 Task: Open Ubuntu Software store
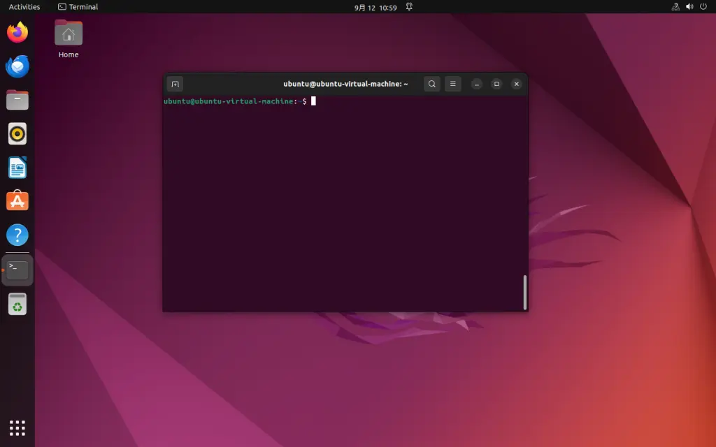tap(17, 201)
